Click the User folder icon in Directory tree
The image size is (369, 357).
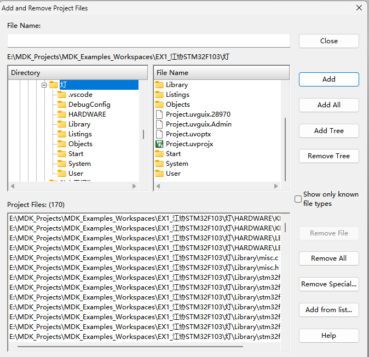(62, 174)
